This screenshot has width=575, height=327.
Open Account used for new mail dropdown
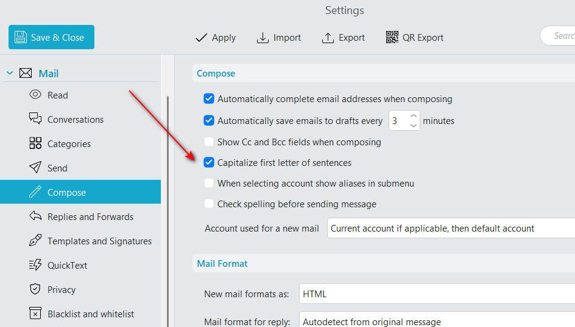[x=451, y=229]
